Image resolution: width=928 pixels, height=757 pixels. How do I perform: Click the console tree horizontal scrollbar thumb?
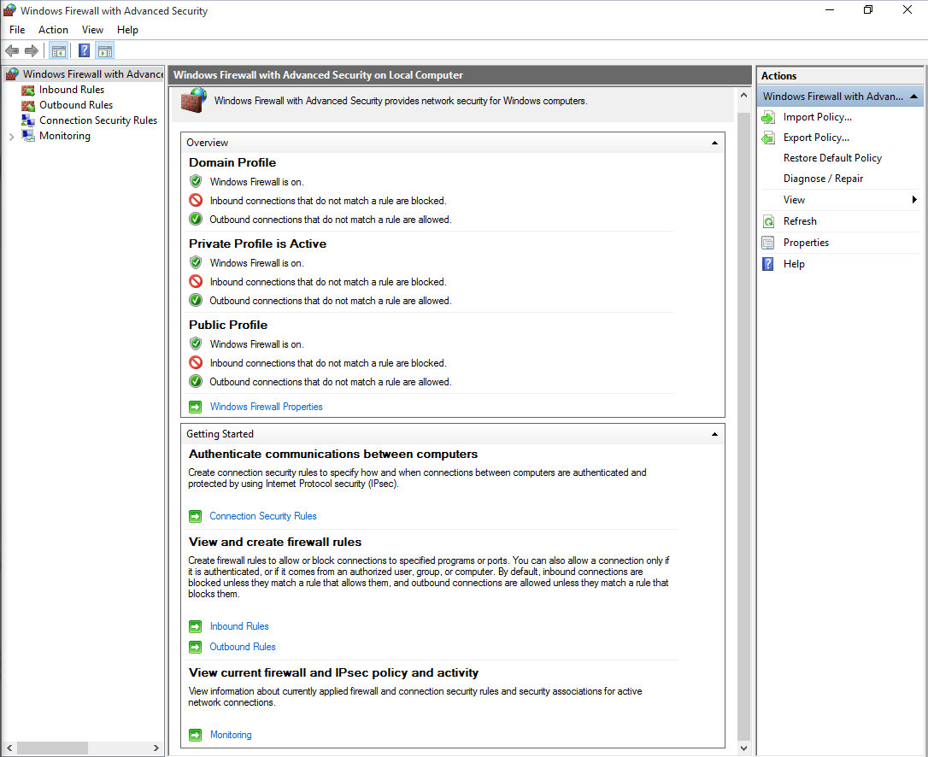[x=52, y=748]
